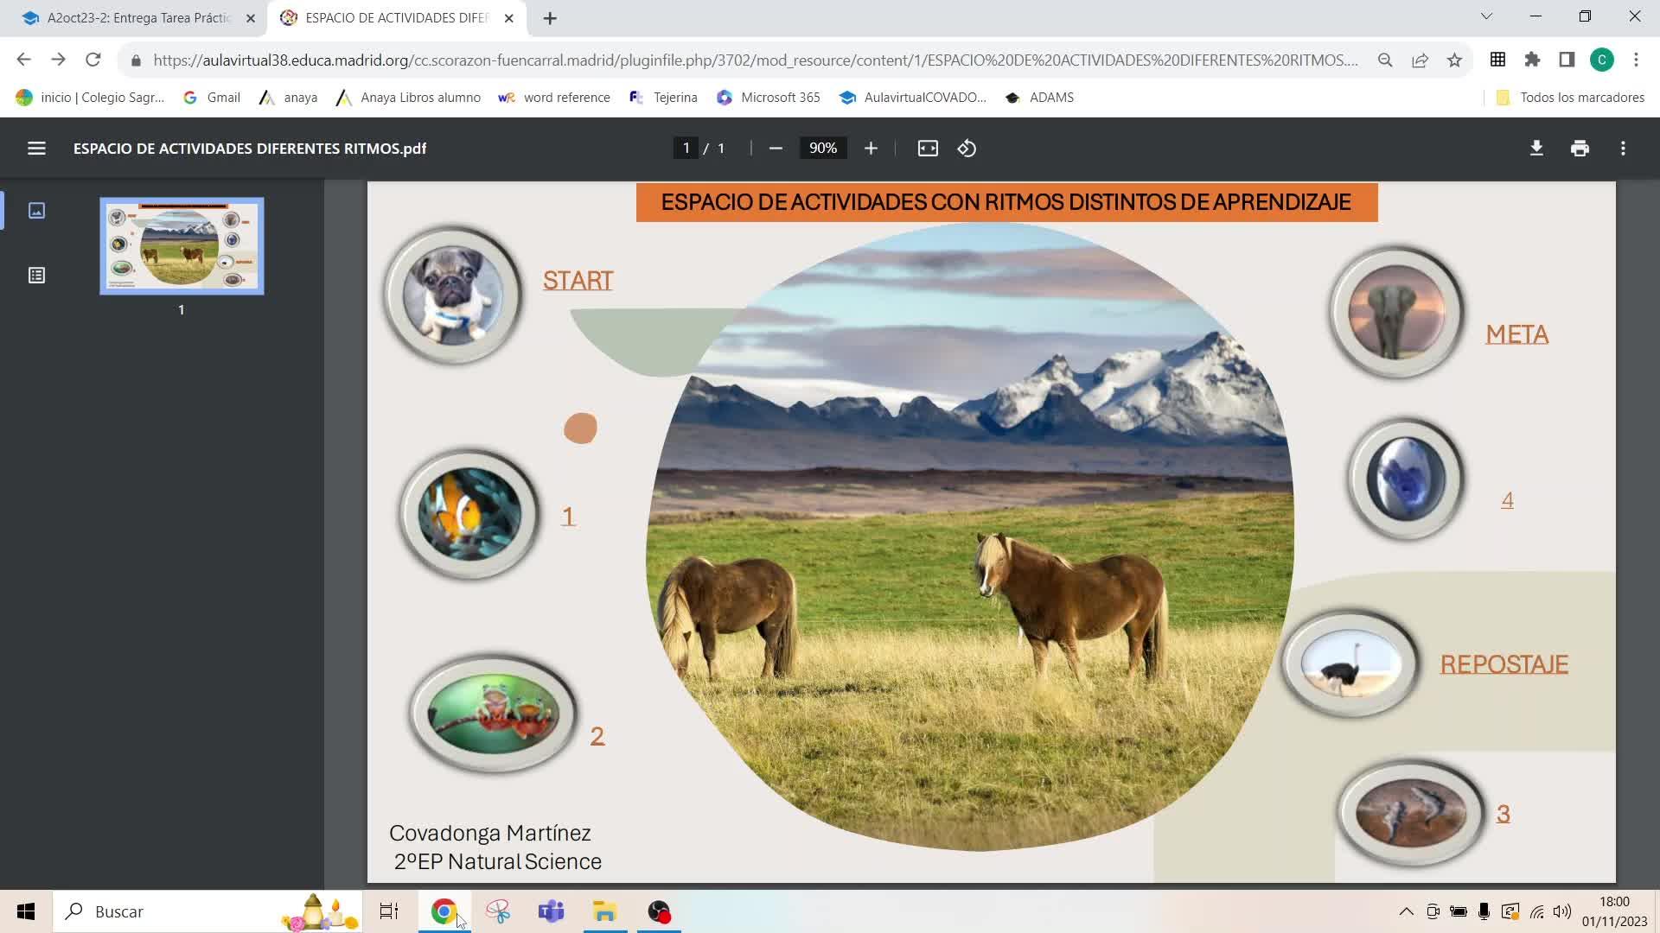The height and width of the screenshot is (933, 1660).
Task: Click the START link
Action: point(578,281)
